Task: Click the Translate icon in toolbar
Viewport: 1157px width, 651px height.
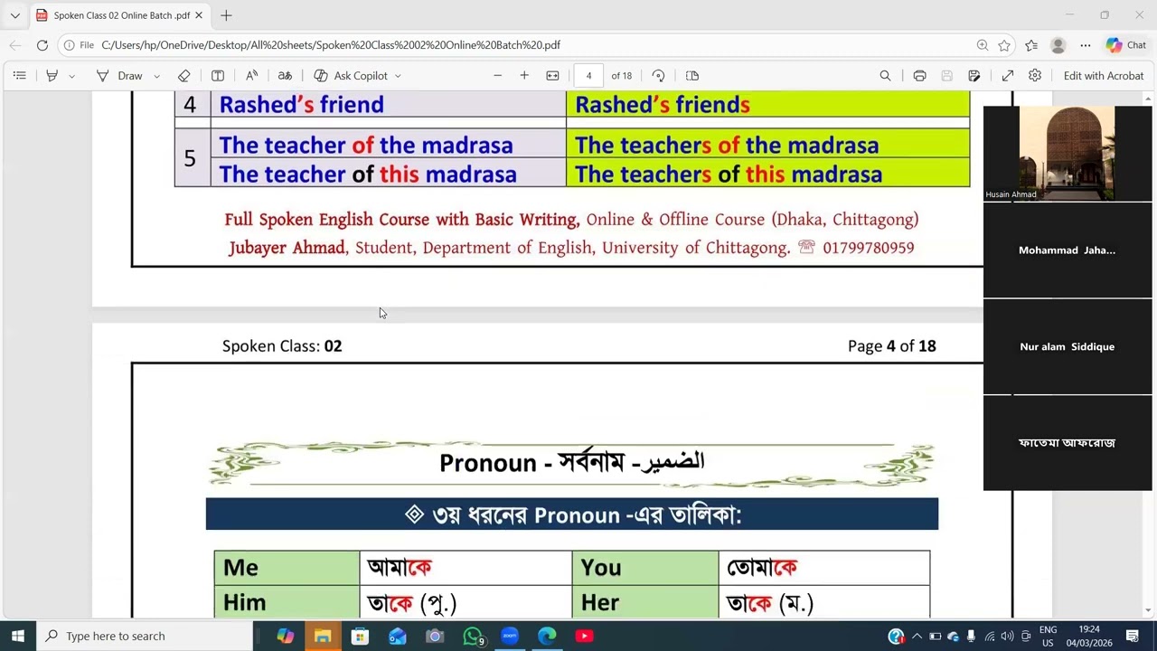Action: point(285,76)
